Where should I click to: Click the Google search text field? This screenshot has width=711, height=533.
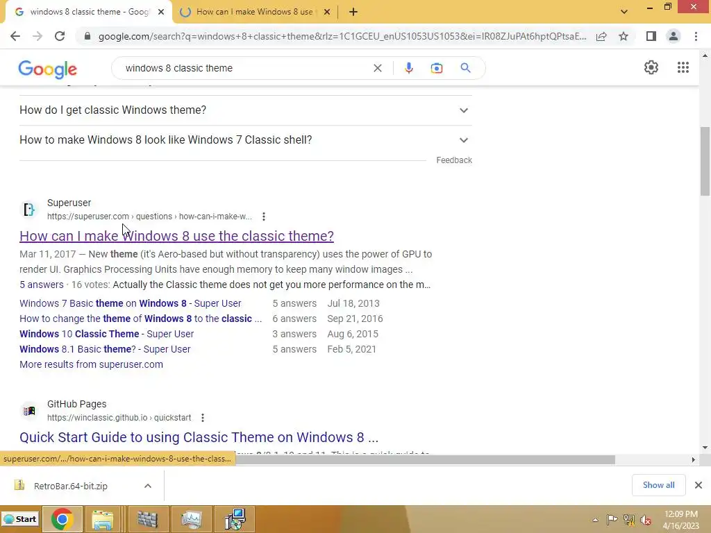click(x=245, y=68)
